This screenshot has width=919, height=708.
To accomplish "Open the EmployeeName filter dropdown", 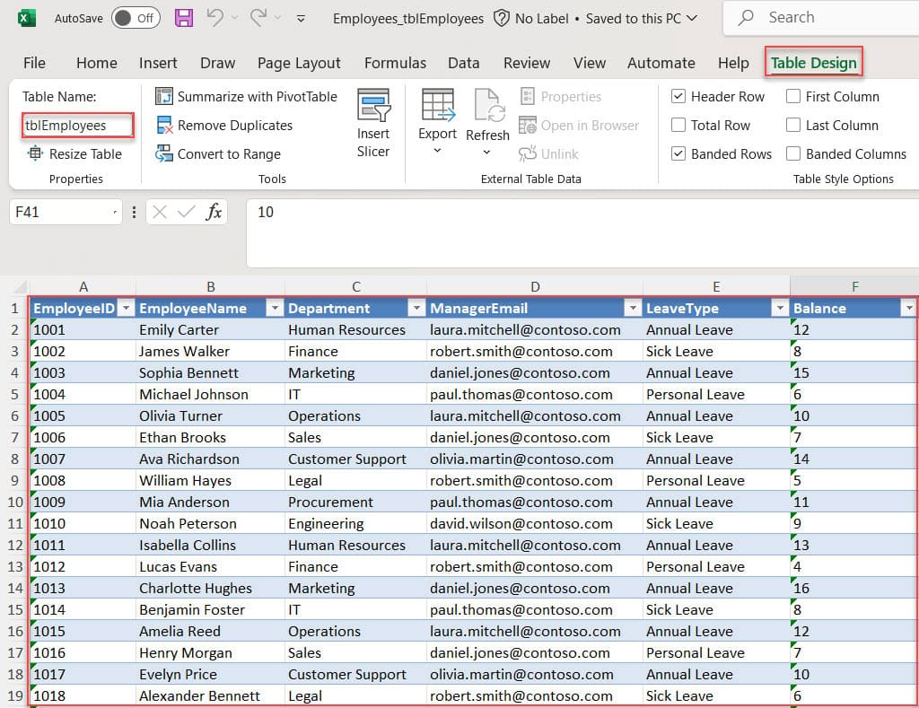I will (275, 308).
